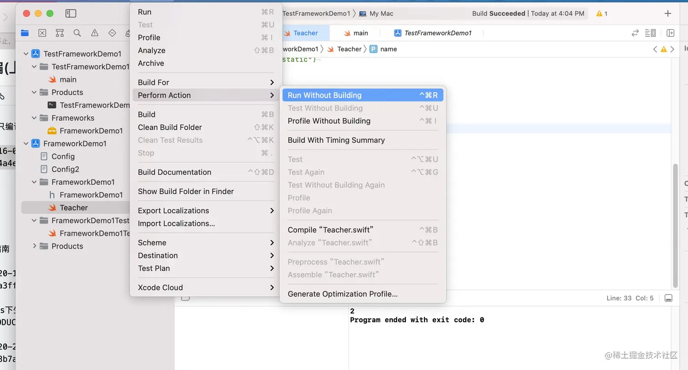Collapse the FrameworkDemo1Tests group

(x=34, y=220)
